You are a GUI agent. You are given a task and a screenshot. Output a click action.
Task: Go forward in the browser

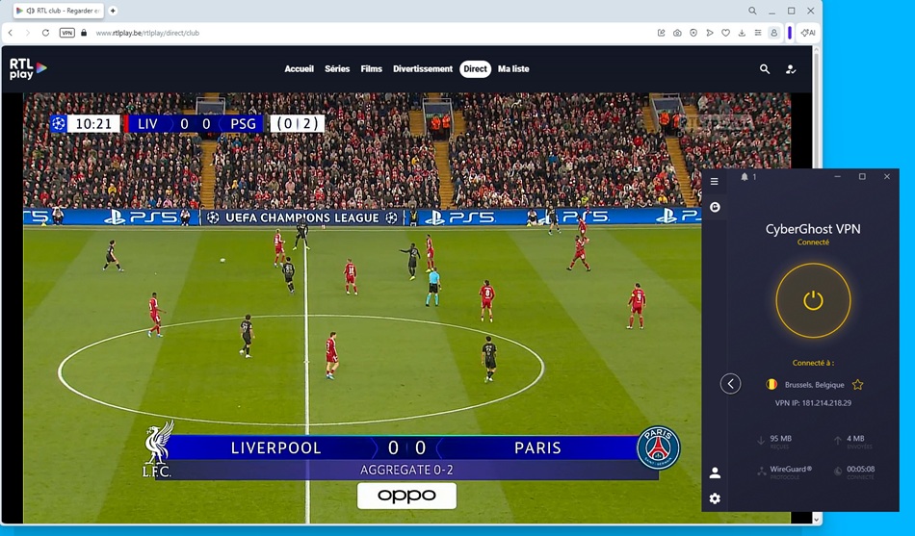pos(27,33)
